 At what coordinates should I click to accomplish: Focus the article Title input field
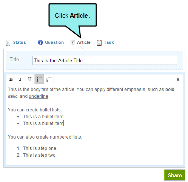pos(105,60)
